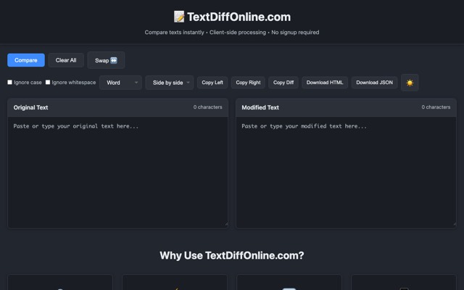Click the Original Text panel heading

click(30, 107)
